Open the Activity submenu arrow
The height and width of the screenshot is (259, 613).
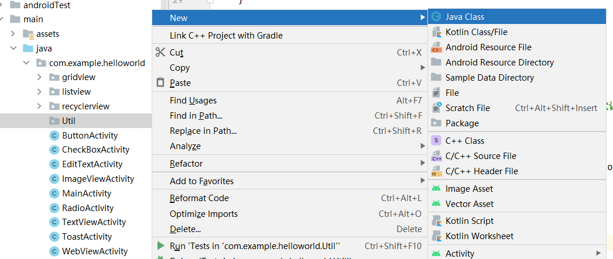[598, 253]
